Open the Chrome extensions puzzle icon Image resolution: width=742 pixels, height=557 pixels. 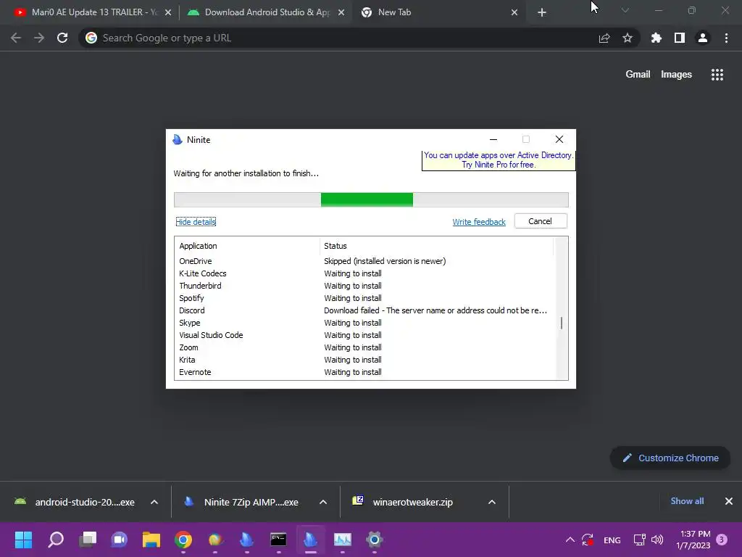tap(656, 38)
